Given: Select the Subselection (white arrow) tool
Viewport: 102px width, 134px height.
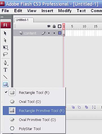Looking at the screenshot, I should pos(5,40).
